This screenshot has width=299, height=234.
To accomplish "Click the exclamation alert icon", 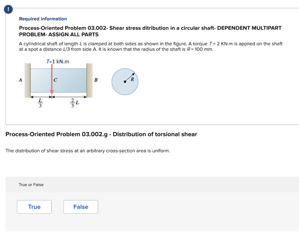I will (x=8, y=9).
